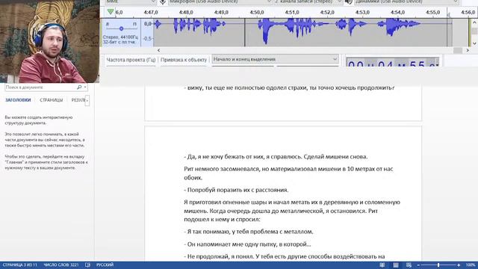The image size is (478, 269).
Task: Switch to the РЕЗУЛЬТАТЫ tab
Action: click(x=78, y=100)
